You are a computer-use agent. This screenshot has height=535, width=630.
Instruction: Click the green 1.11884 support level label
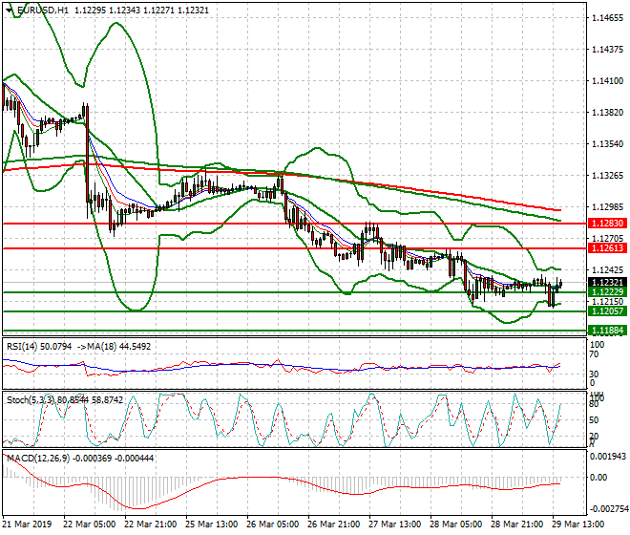point(607,331)
